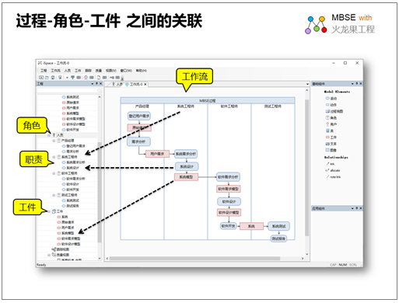Image resolution: width=399 pixels, height=303 pixels.
Task: Select the 活动 element in the palette
Action: (x=331, y=99)
